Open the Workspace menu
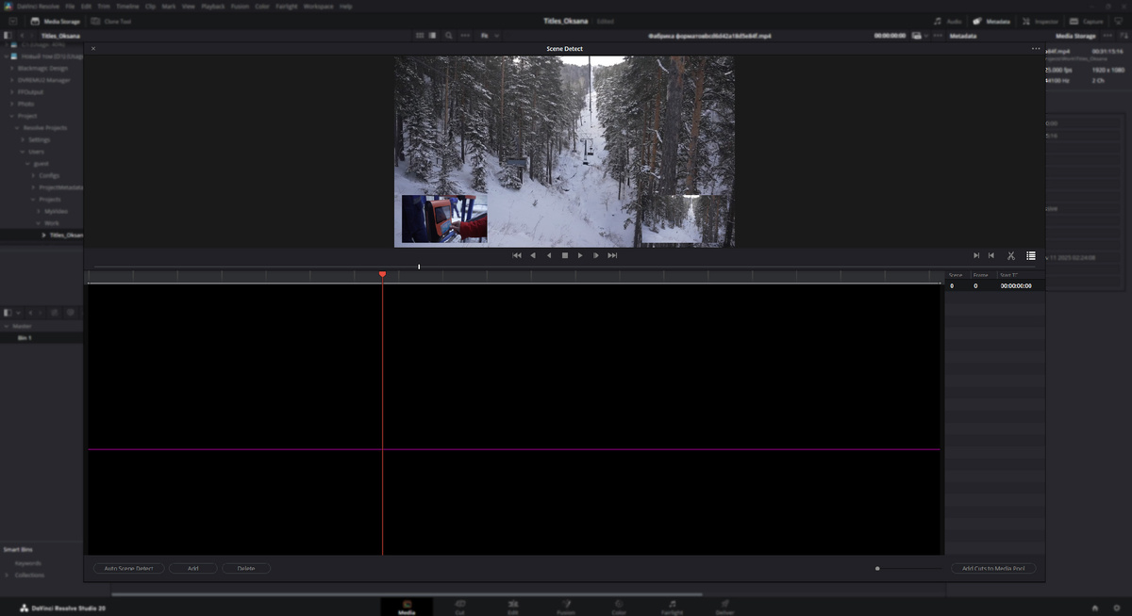Viewport: 1132px width, 616px height. (318, 6)
